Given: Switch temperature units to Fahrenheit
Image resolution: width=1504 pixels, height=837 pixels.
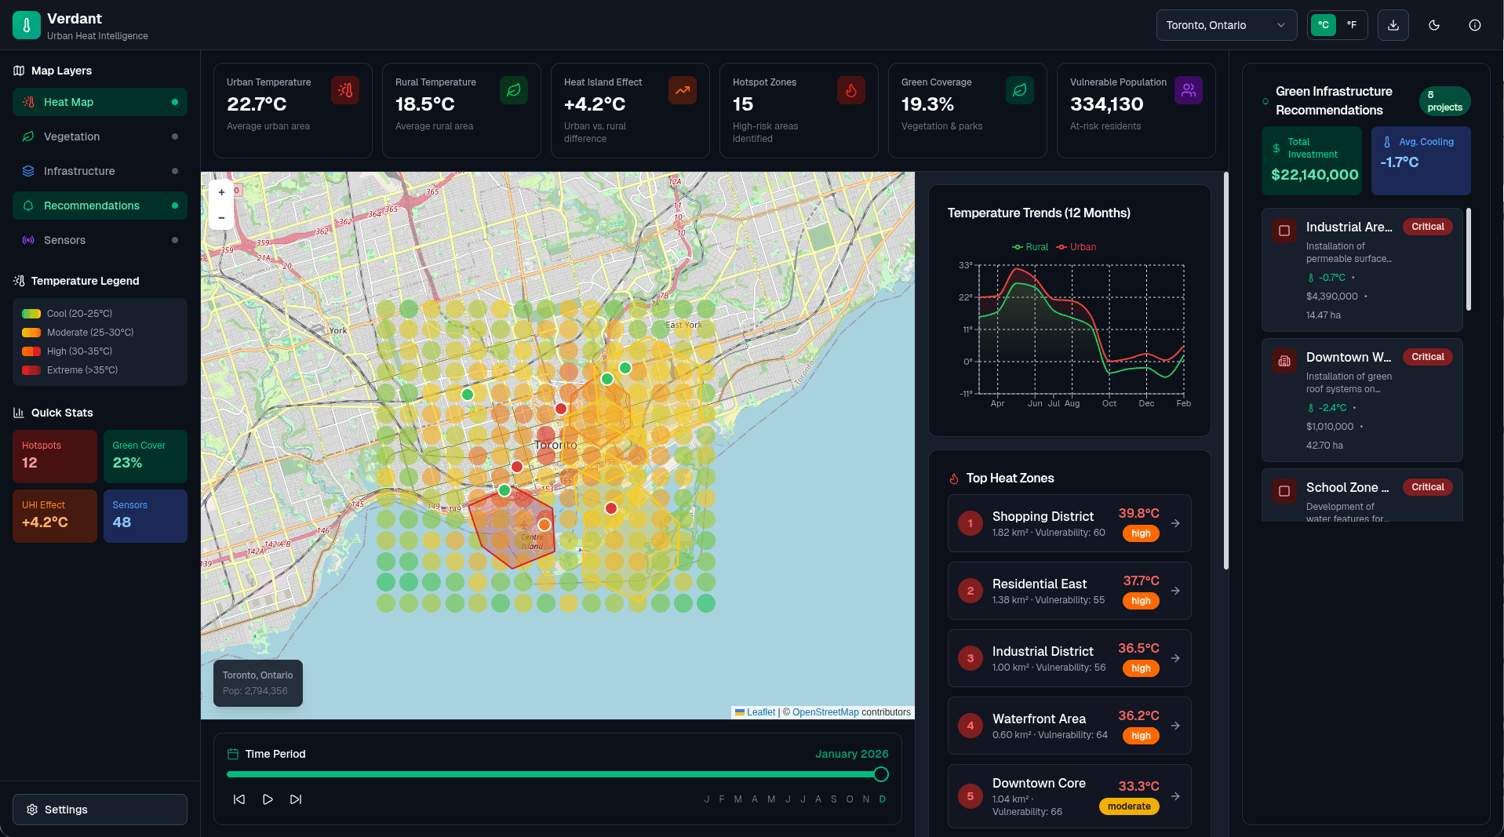Looking at the screenshot, I should pyautogui.click(x=1351, y=24).
